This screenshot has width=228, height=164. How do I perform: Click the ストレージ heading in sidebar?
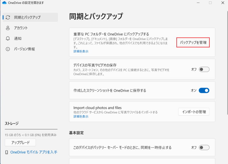[x=12, y=123]
